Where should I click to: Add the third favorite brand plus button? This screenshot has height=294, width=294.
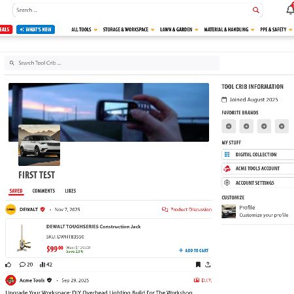pos(264,126)
